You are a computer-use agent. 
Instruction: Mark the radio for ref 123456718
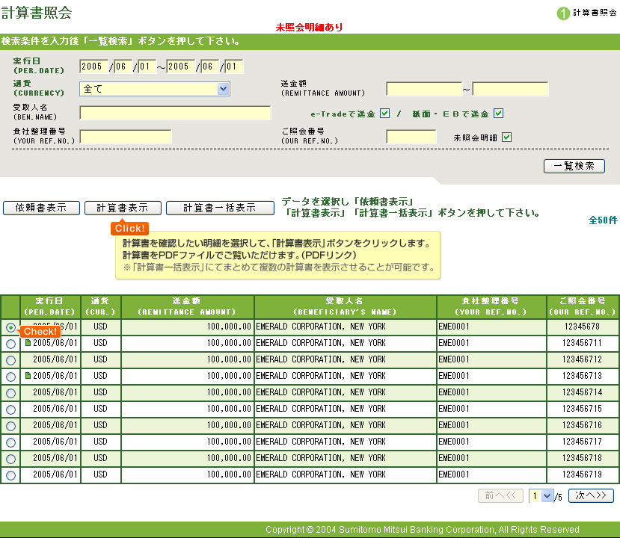(x=11, y=459)
